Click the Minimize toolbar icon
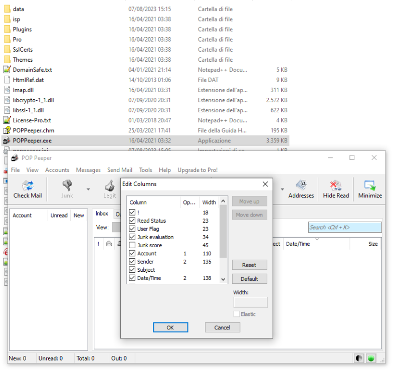The image size is (394, 371). [x=370, y=185]
